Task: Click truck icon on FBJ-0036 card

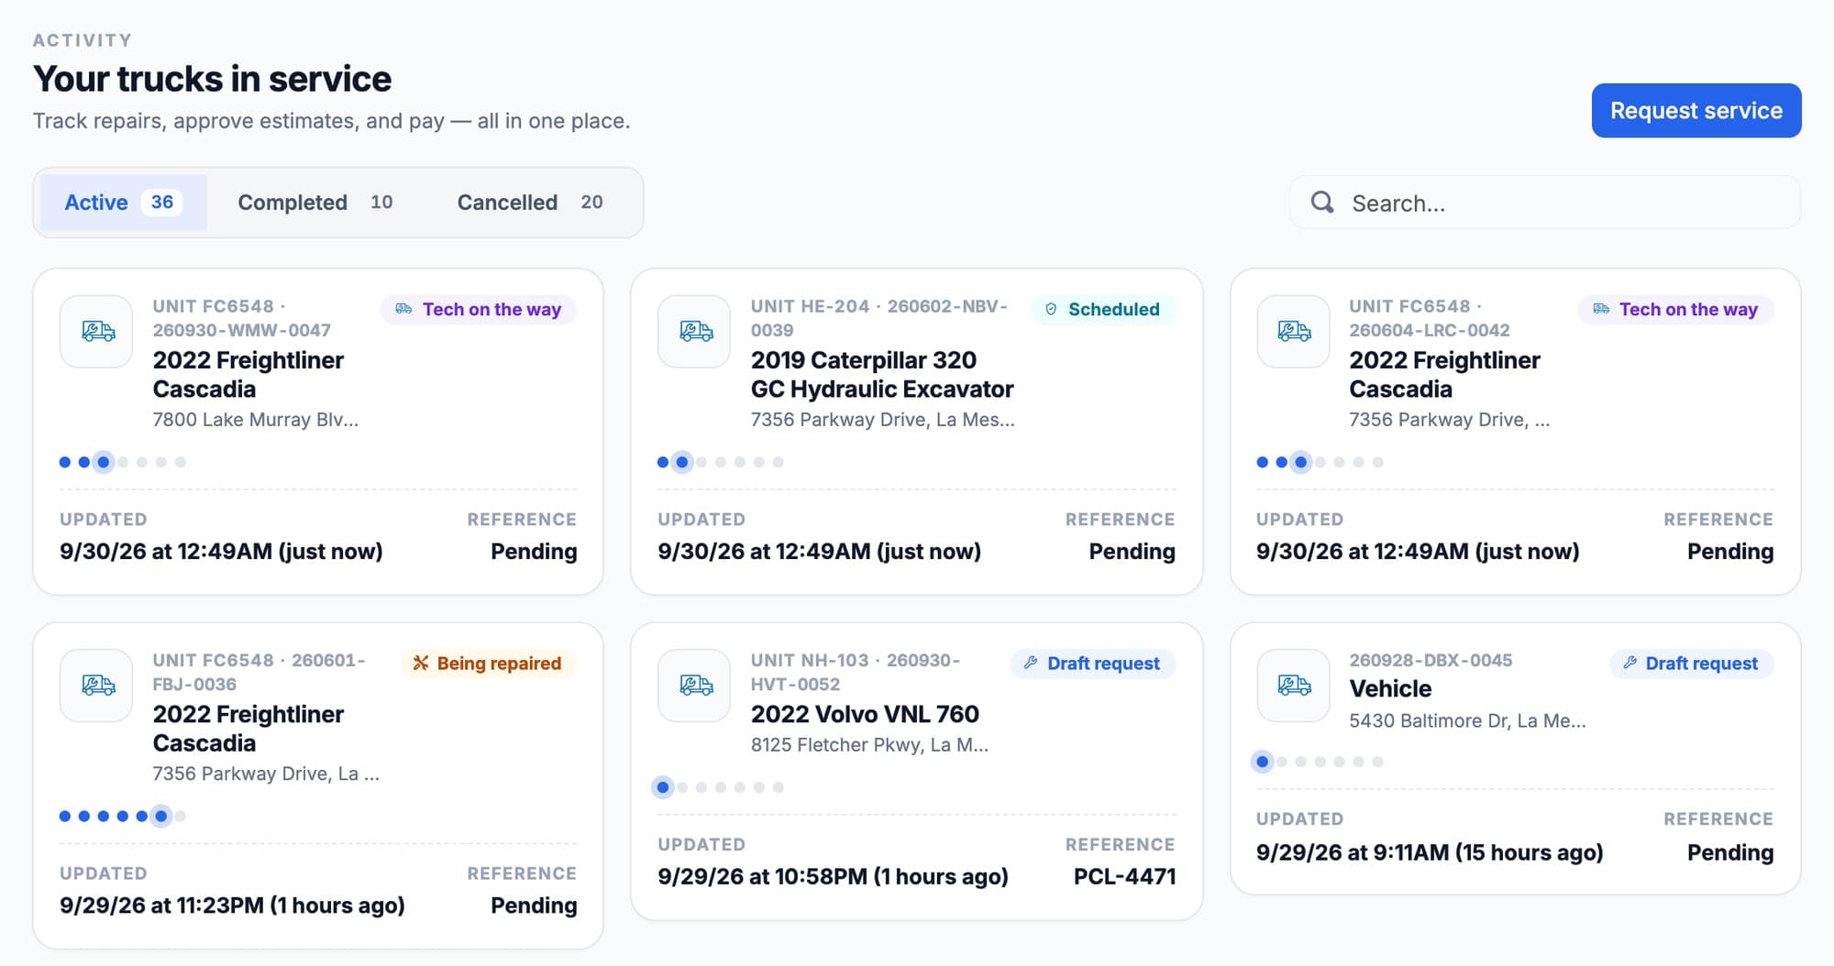Action: [x=96, y=686]
